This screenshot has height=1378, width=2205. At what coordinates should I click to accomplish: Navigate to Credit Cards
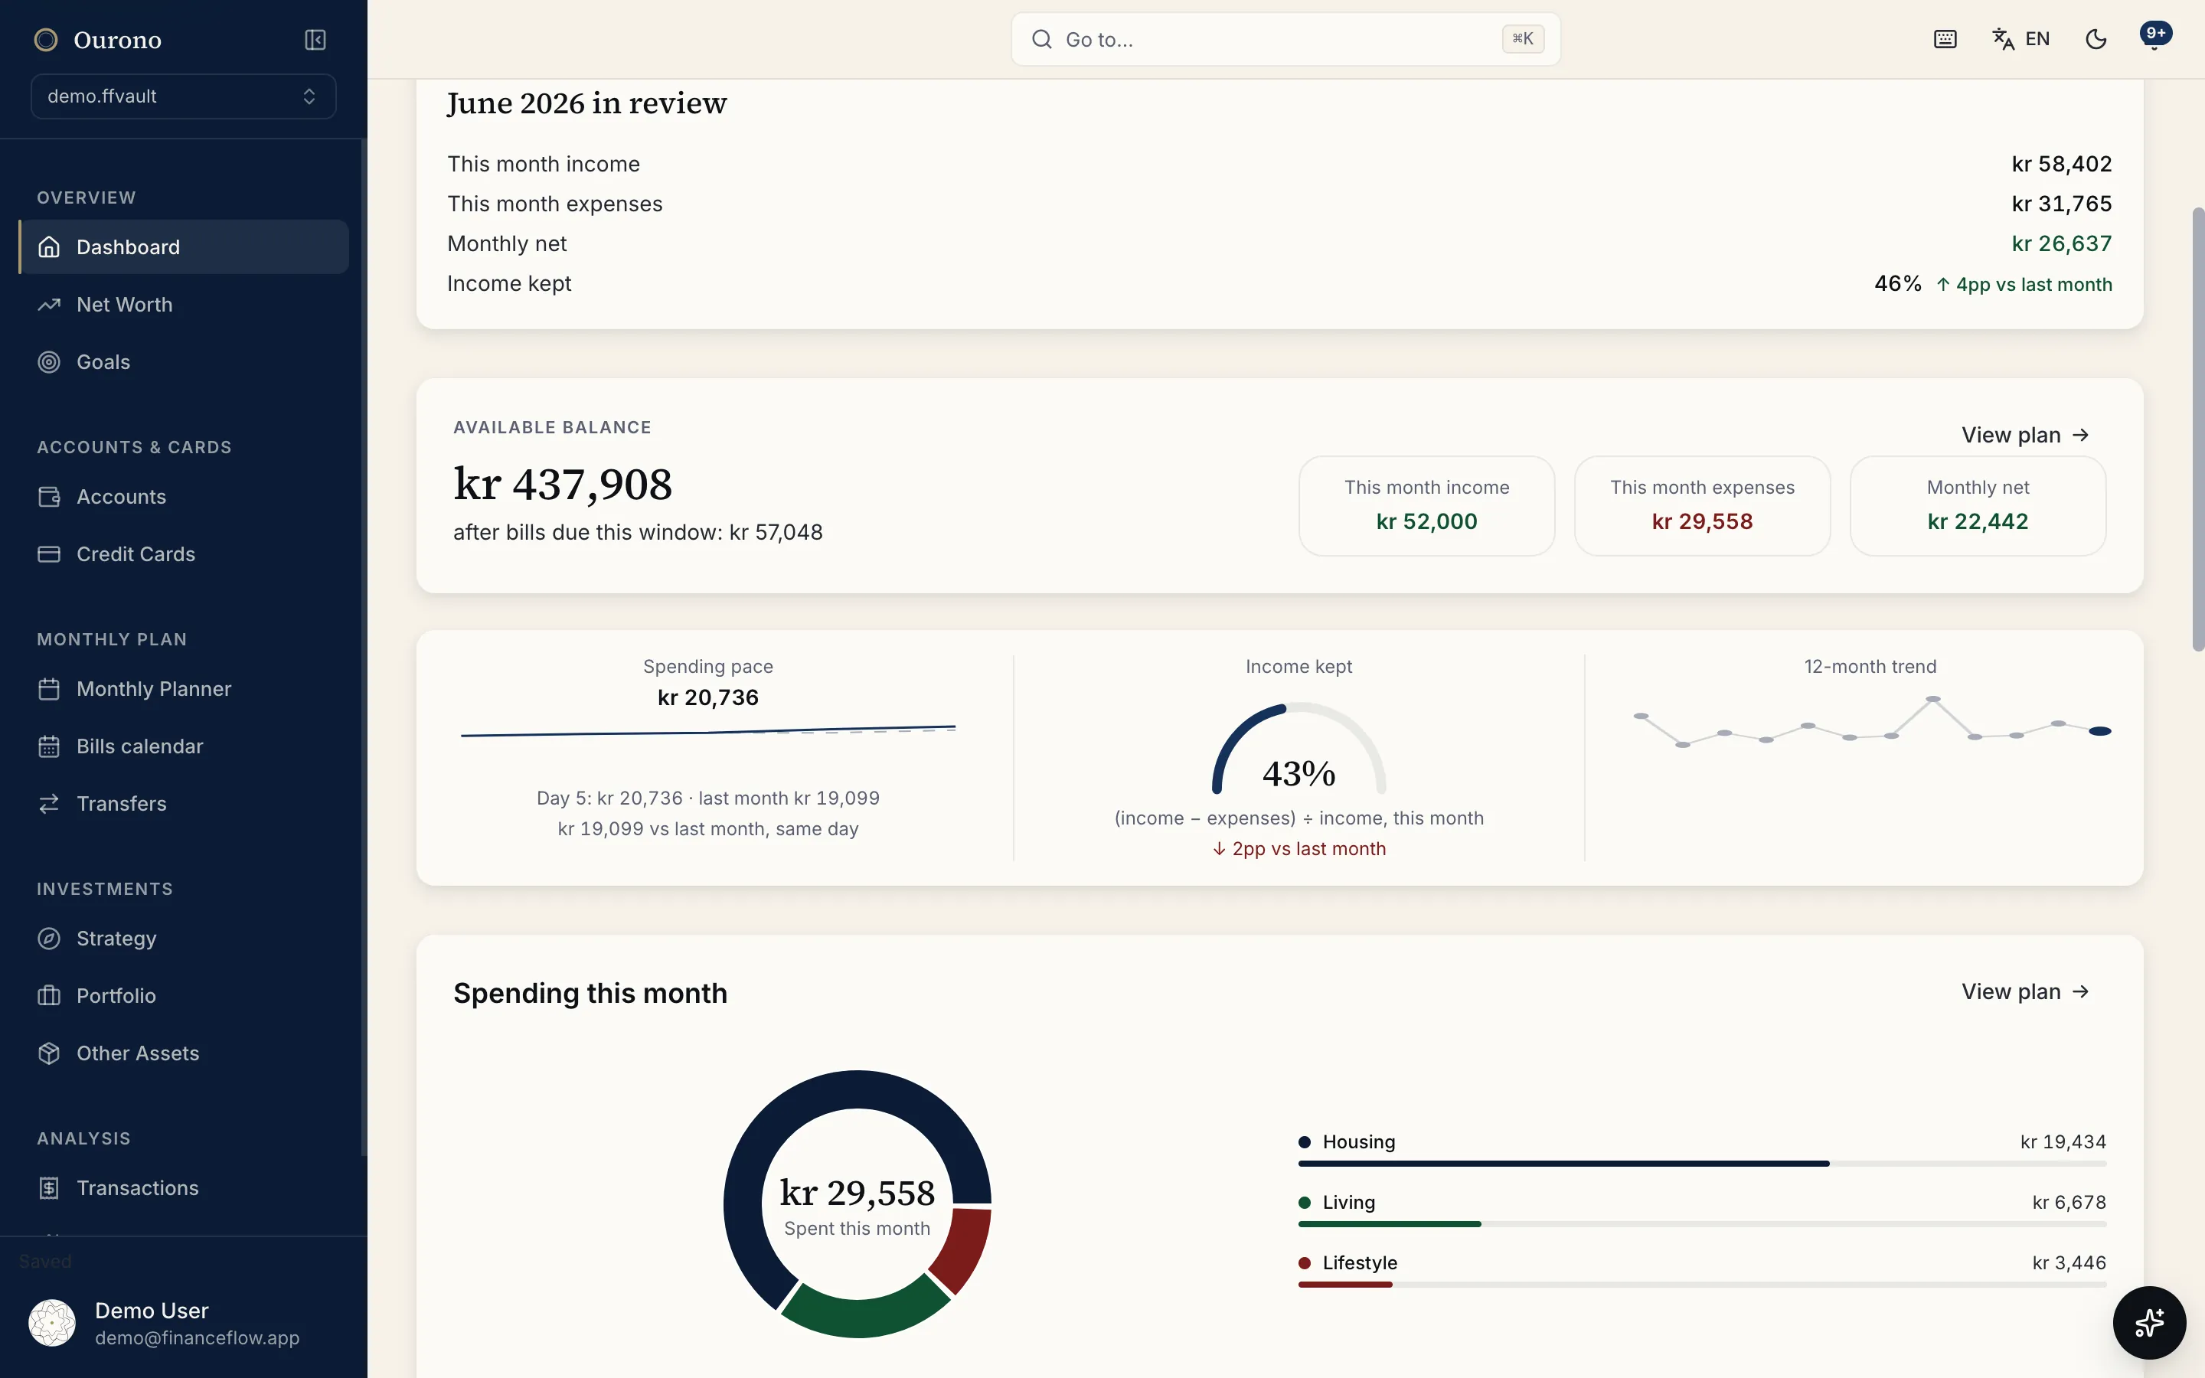pos(183,553)
